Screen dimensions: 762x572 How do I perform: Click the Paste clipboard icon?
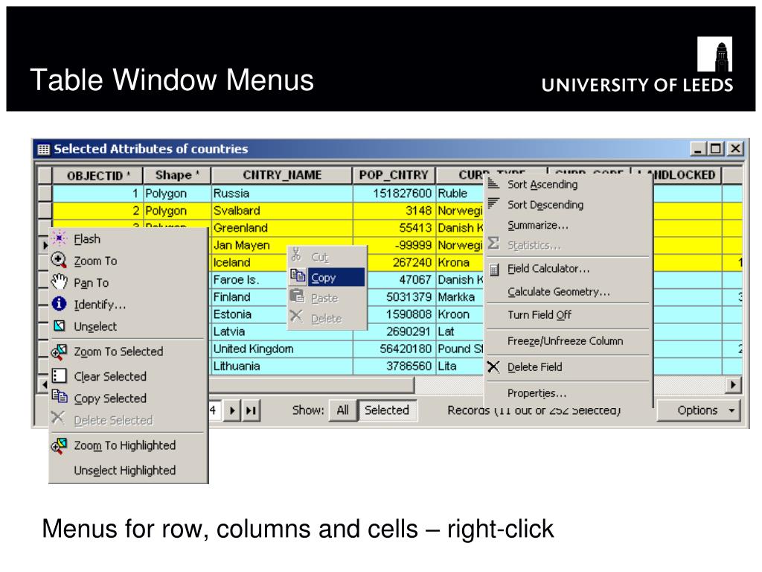click(x=297, y=296)
